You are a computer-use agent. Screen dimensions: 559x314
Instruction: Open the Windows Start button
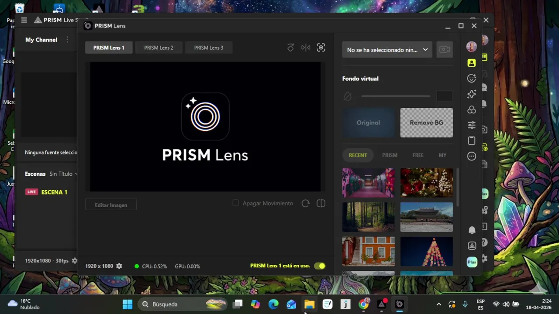tap(128, 304)
